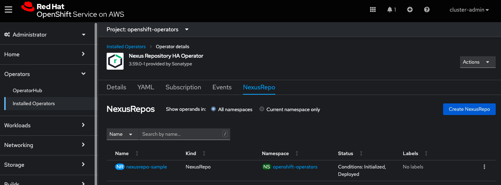Screen dimensions: 501x185
Task: Click 'Conditions: Initialized, Deployed' status text
Action: [362, 171]
